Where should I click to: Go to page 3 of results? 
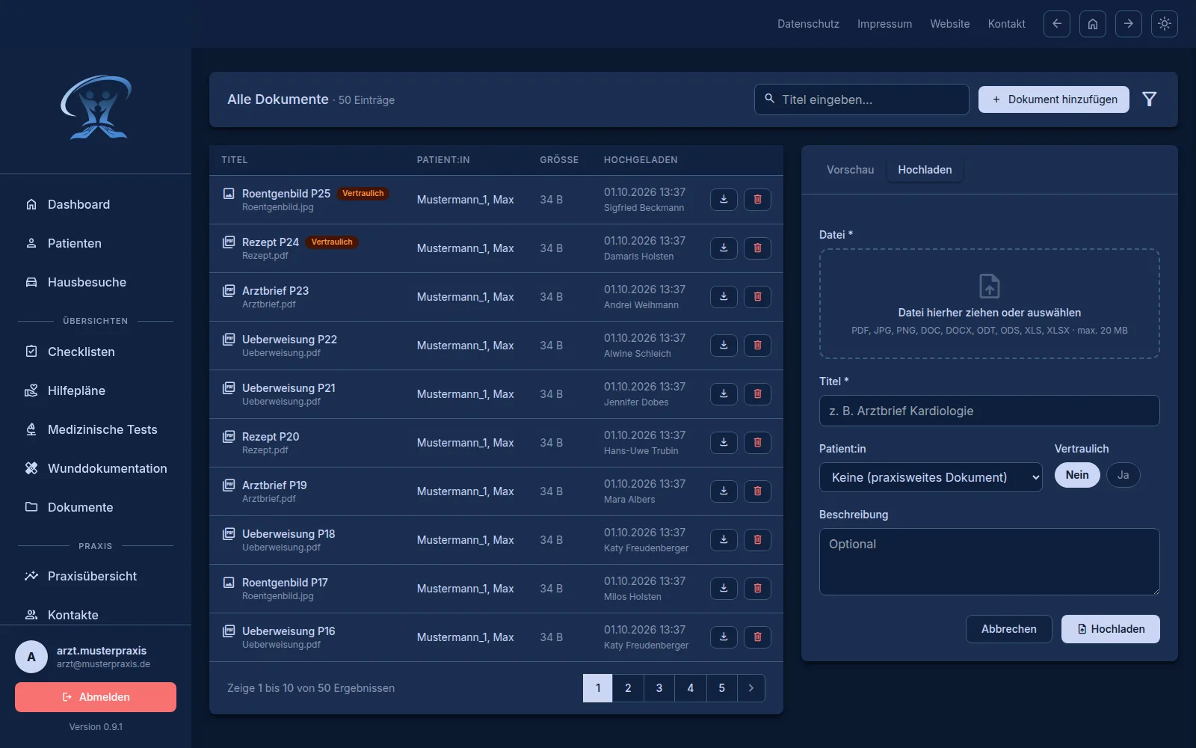[659, 688]
